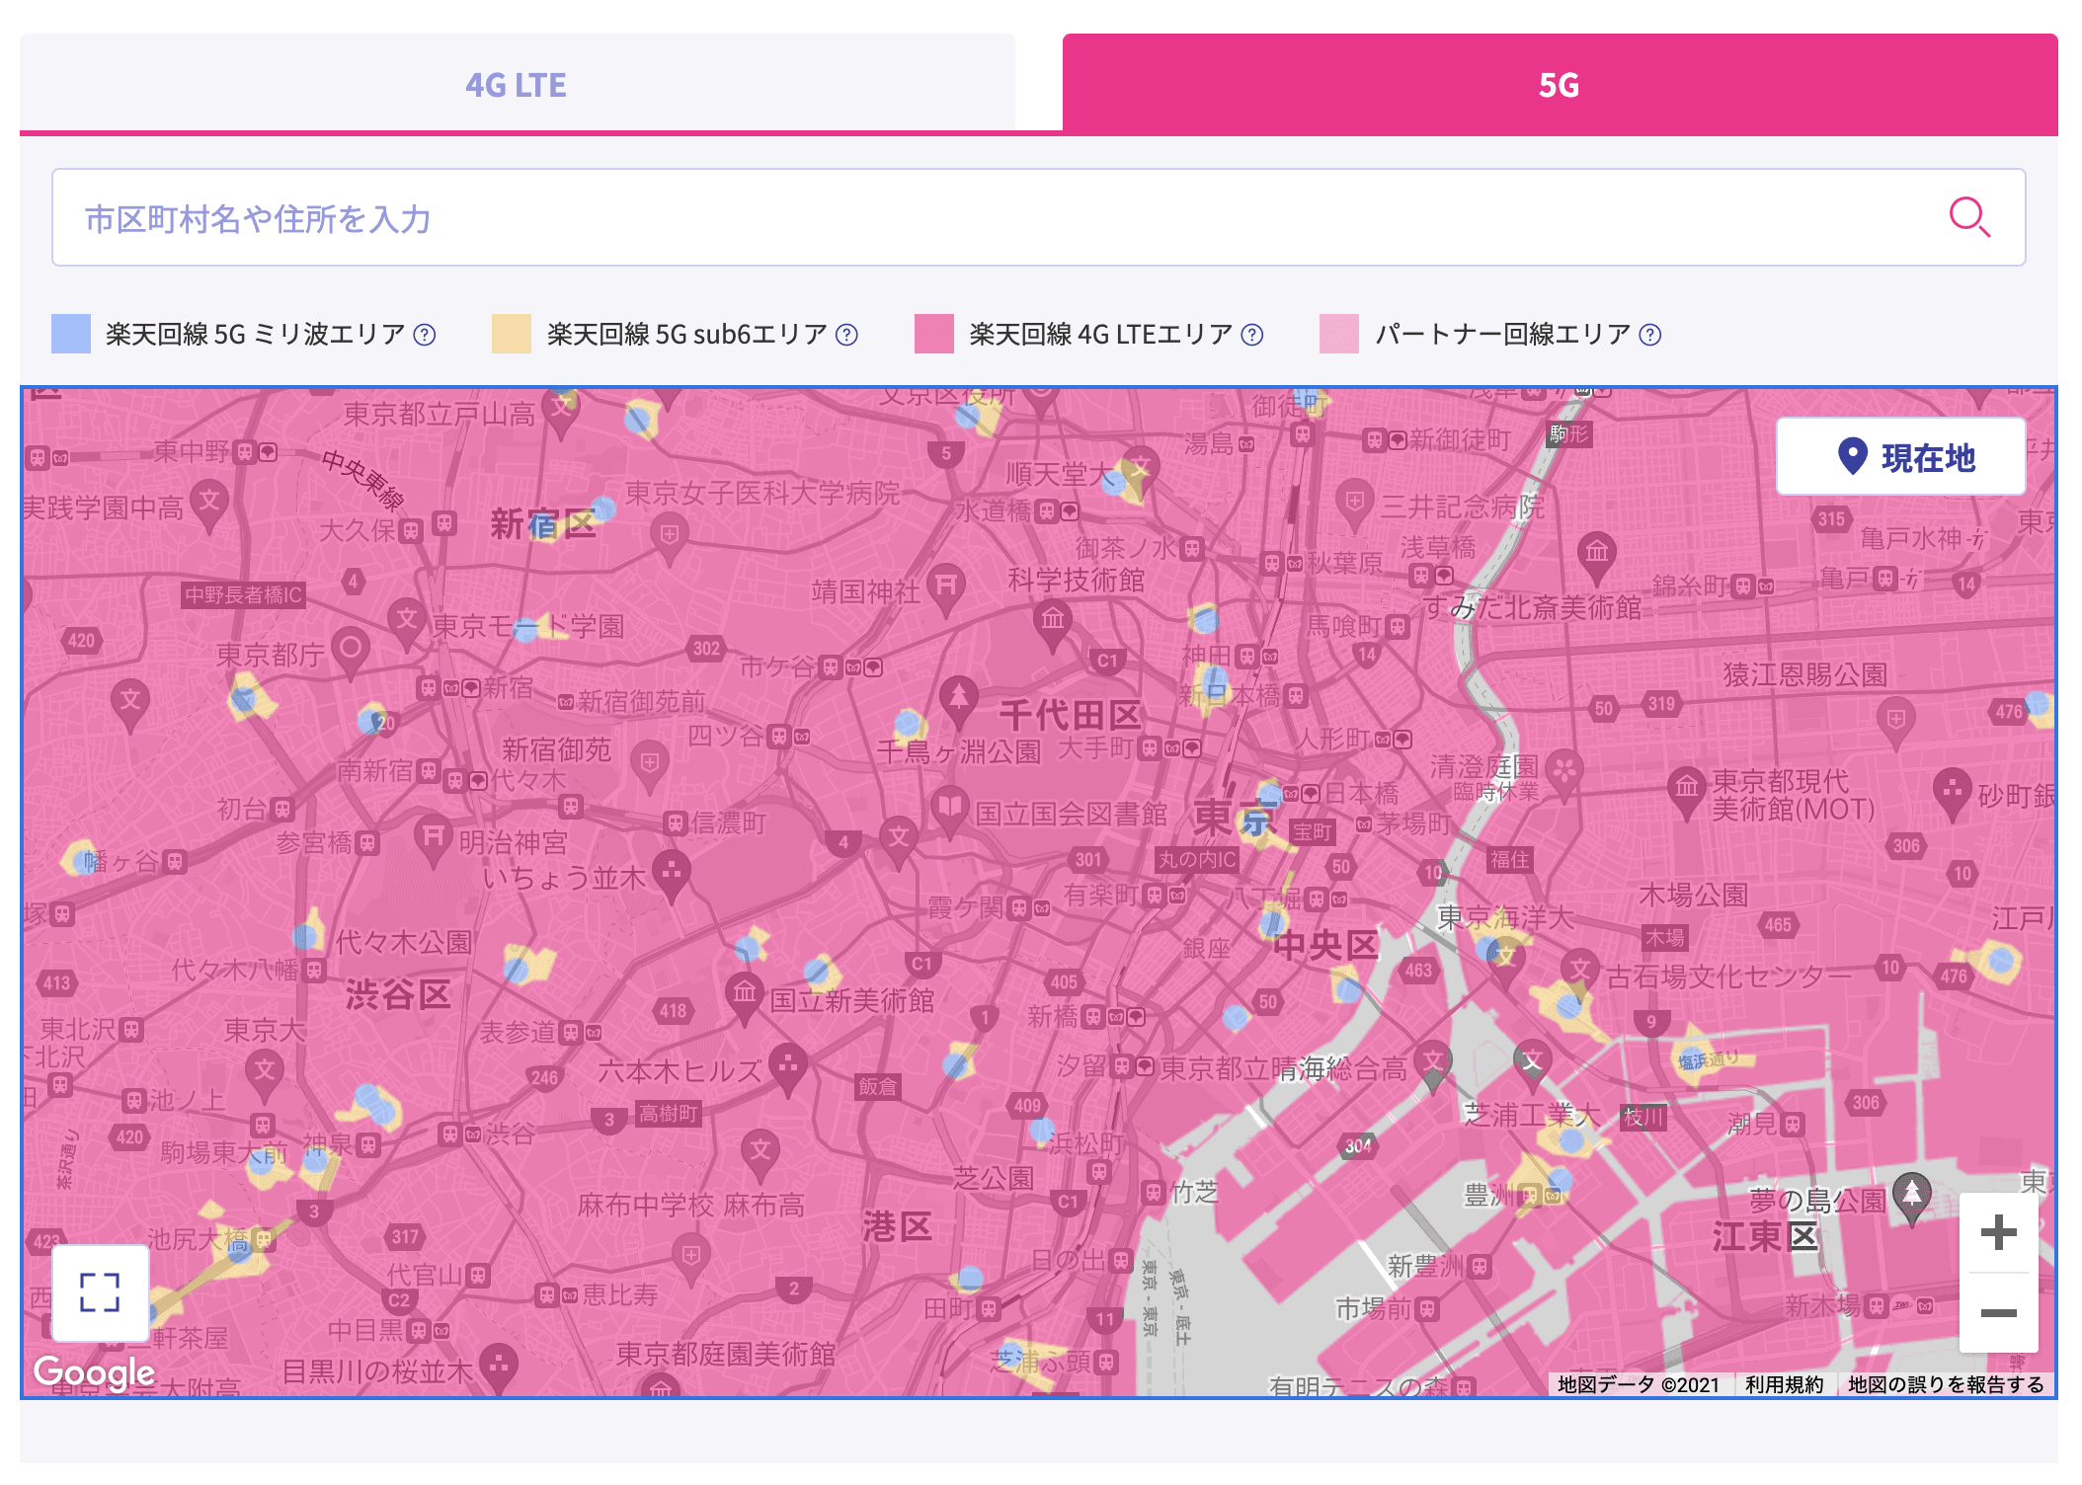Click the Google logo on map
2082x1485 pixels.
[x=94, y=1371]
